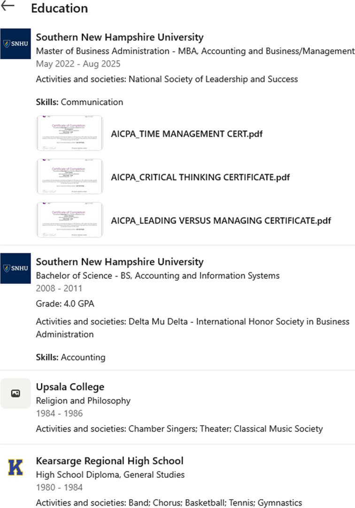Open the SNHU logo for Bachelor entry
The image size is (355, 508).
click(x=15, y=268)
